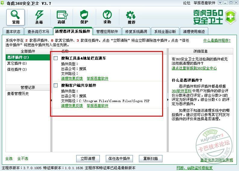Switch to the 基本状态 tab
The height and width of the screenshot is (171, 239).
tap(13, 31)
